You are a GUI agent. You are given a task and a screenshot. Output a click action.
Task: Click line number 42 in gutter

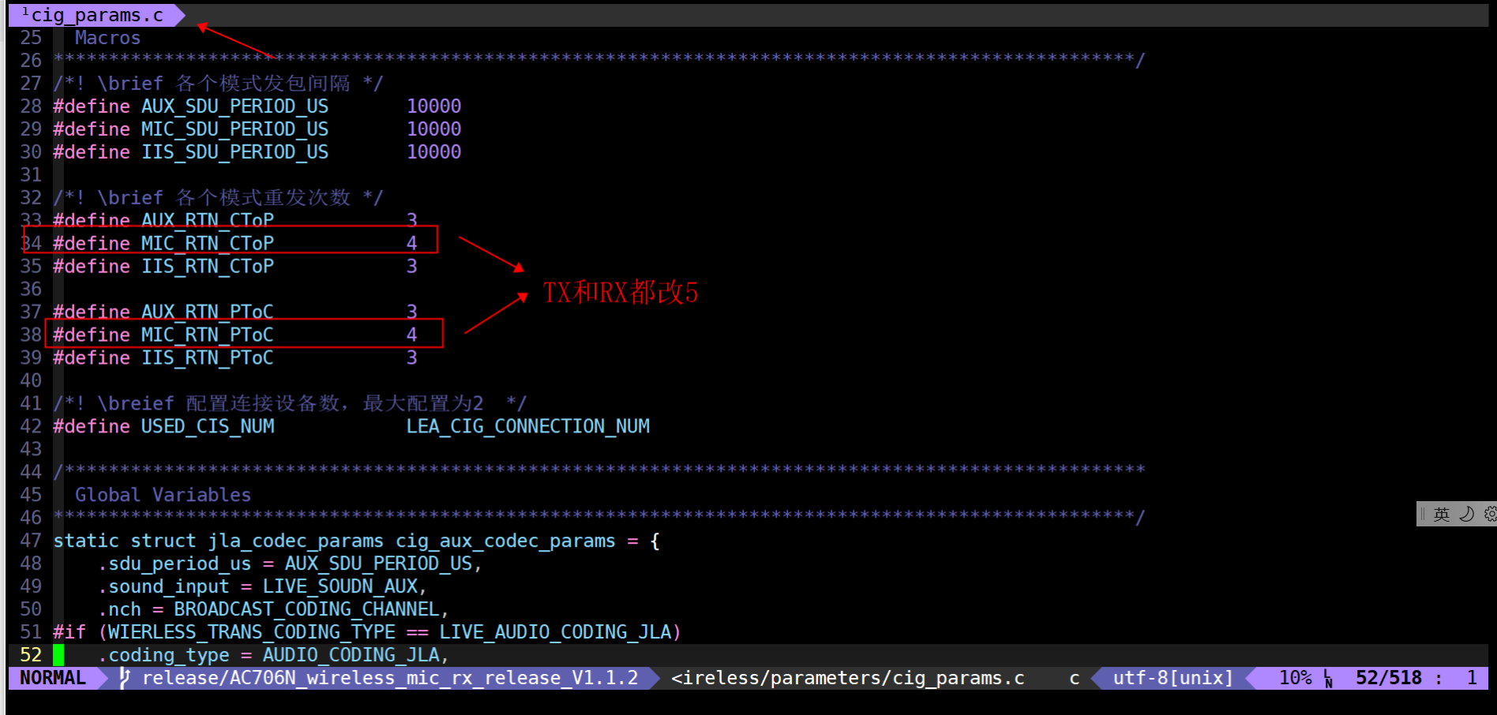tap(31, 426)
